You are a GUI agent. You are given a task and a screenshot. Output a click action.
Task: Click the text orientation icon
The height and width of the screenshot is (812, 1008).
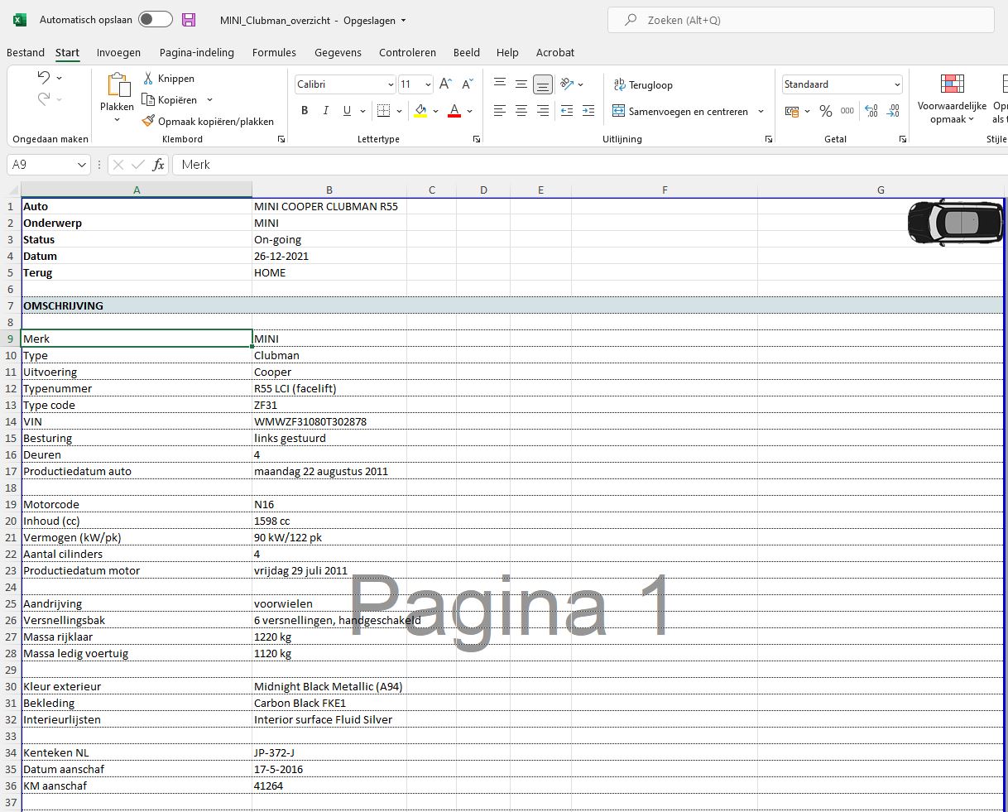pyautogui.click(x=567, y=84)
